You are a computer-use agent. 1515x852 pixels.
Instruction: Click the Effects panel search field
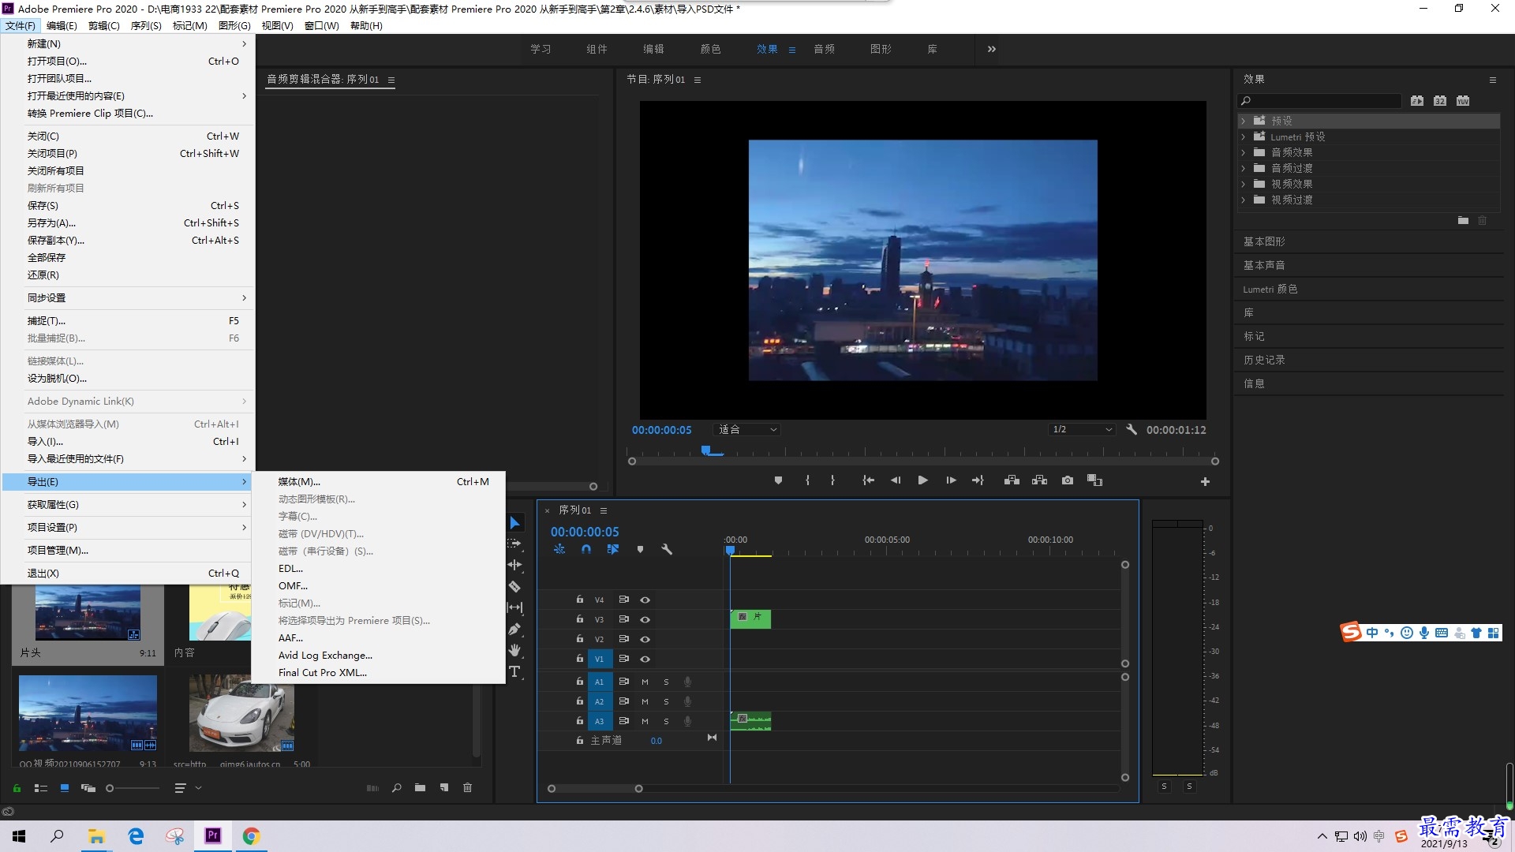pyautogui.click(x=1319, y=101)
